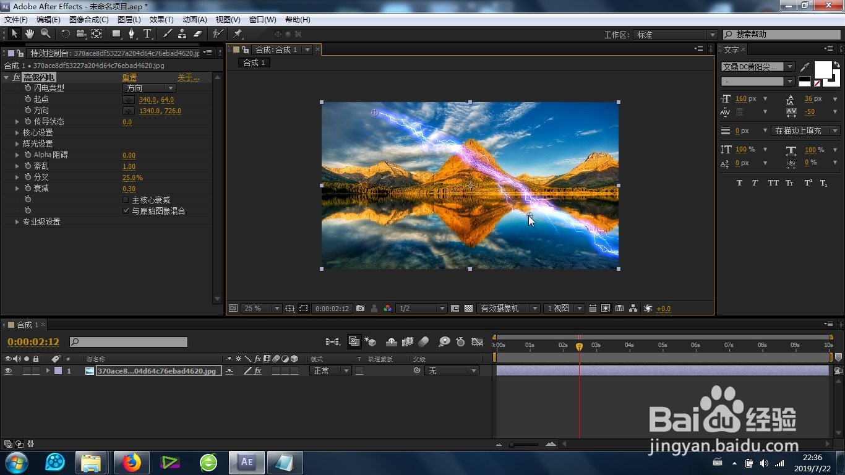Open the 闪电类型 方向 dropdown
This screenshot has height=475, width=845.
tap(149, 88)
